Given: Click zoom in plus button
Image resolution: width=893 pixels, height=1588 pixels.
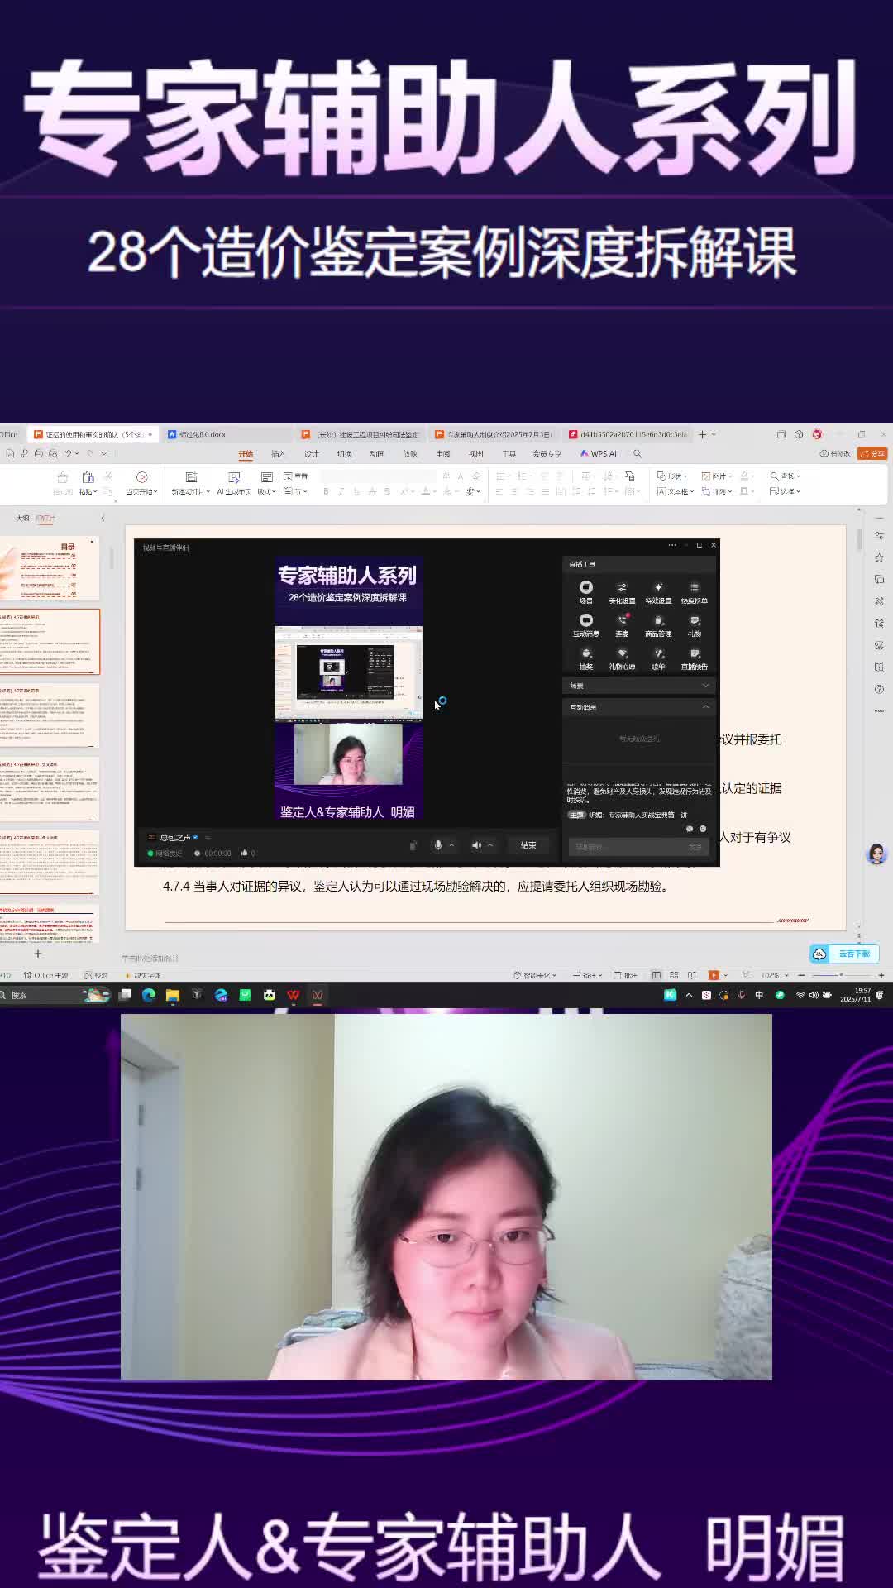Looking at the screenshot, I should (x=881, y=975).
